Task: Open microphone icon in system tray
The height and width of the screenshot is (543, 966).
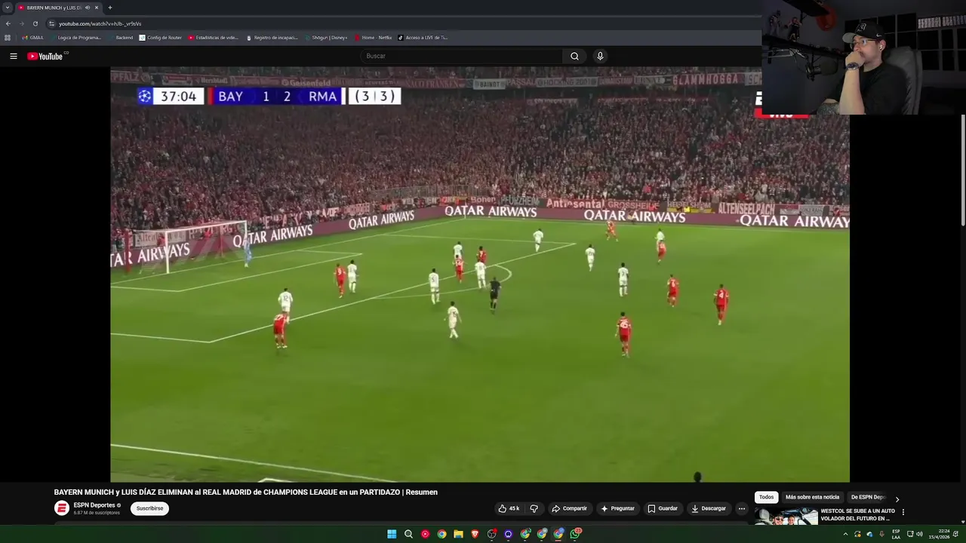Action: tap(881, 534)
